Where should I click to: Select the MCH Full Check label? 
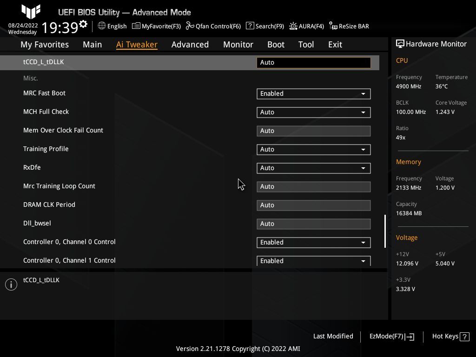pyautogui.click(x=46, y=112)
